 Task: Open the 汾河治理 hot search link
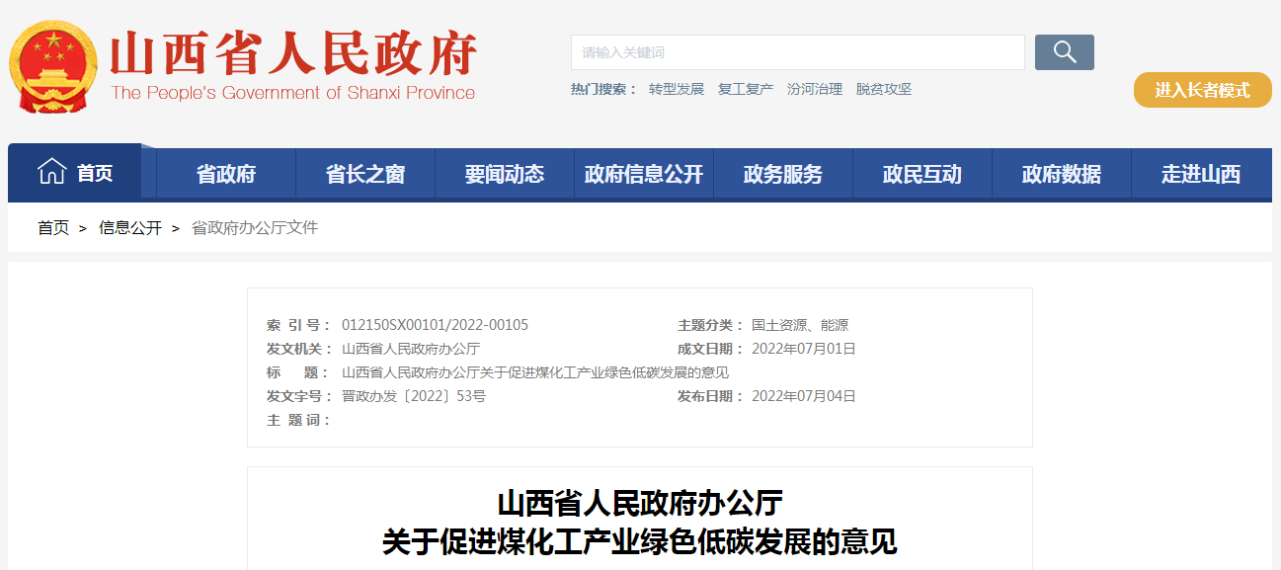tap(816, 89)
